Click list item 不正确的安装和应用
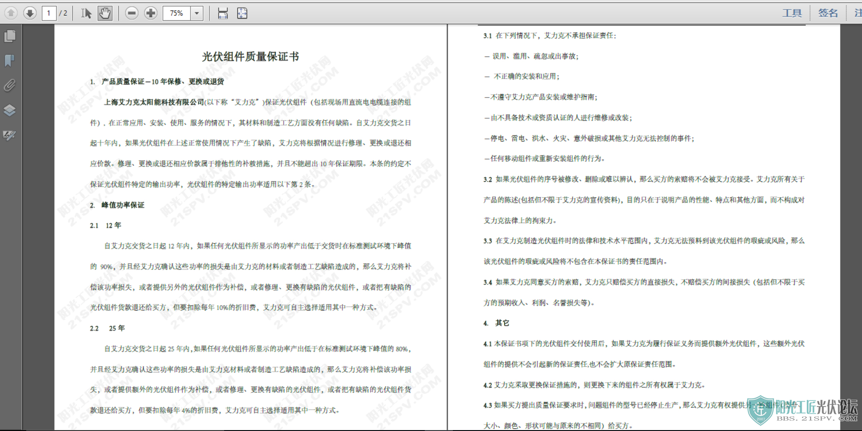Viewport: 862px width, 431px height. click(521, 76)
